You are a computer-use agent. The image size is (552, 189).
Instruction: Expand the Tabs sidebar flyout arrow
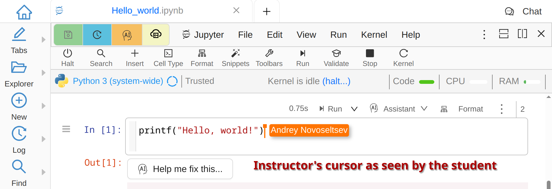click(x=44, y=40)
